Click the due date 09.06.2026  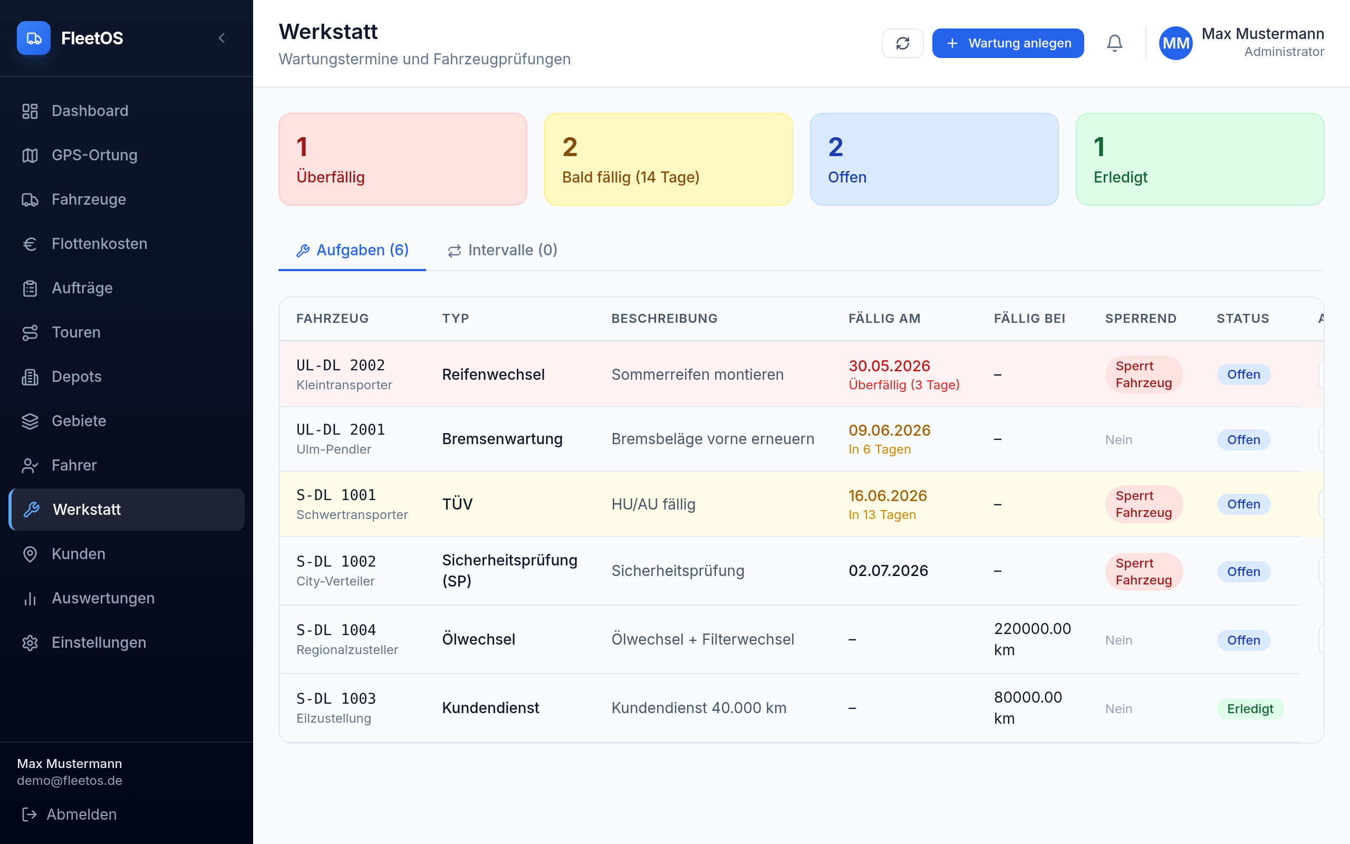point(889,430)
